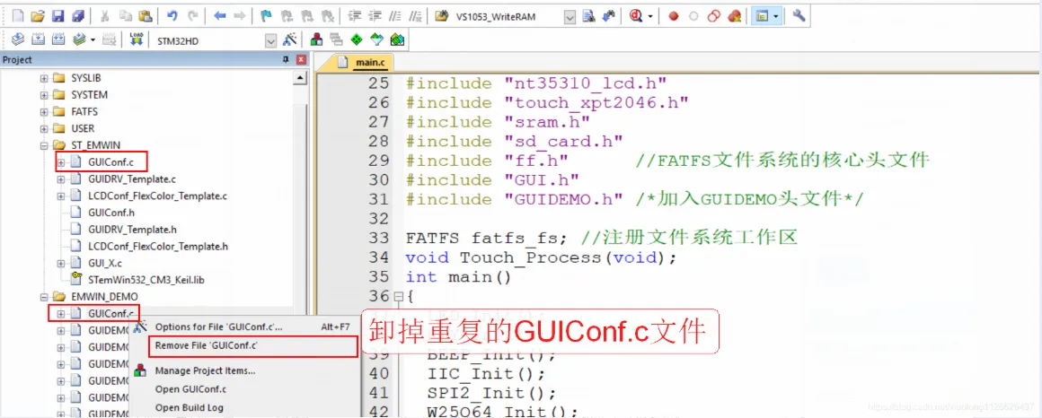
Task: Open Manage Project Items toolbar icon
Action: (x=317, y=39)
